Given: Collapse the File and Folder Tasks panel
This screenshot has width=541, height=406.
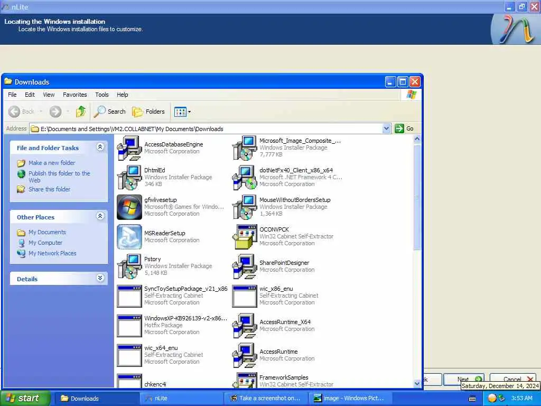Looking at the screenshot, I should point(100,147).
